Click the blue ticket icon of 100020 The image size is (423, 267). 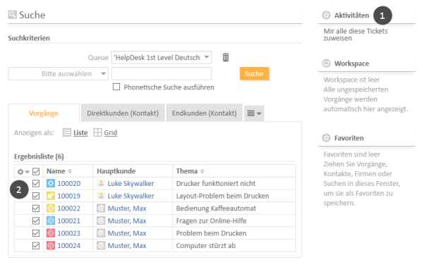coord(51,183)
